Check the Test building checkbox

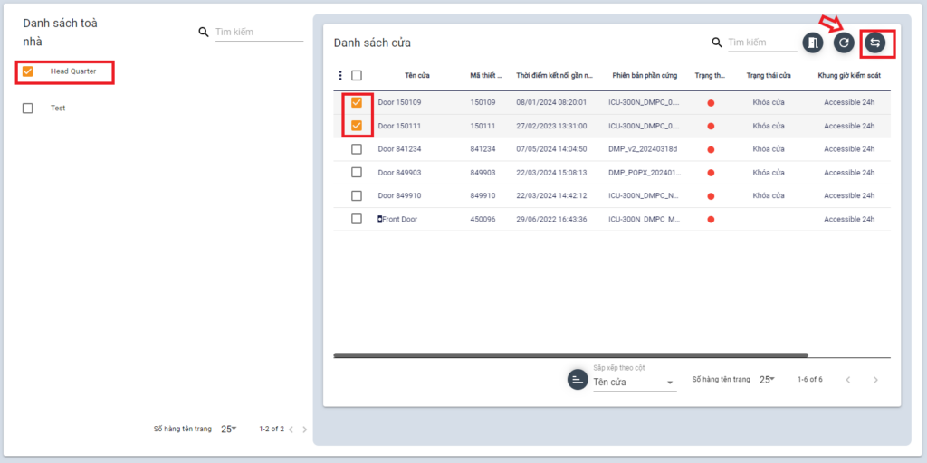[28, 109]
